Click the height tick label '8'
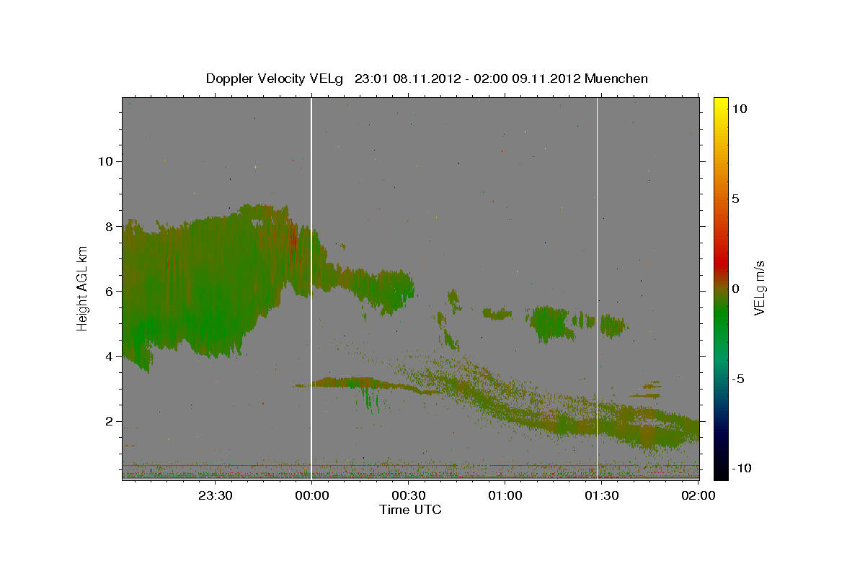The image size is (865, 576). (108, 226)
